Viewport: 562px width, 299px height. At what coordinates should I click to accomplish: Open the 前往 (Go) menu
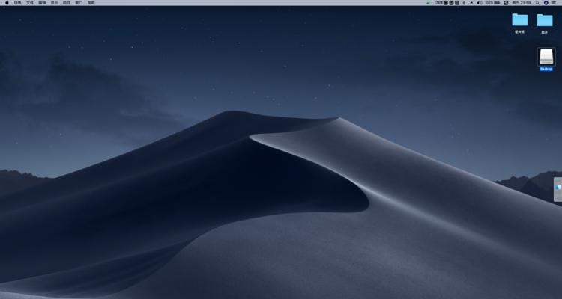[x=66, y=2]
